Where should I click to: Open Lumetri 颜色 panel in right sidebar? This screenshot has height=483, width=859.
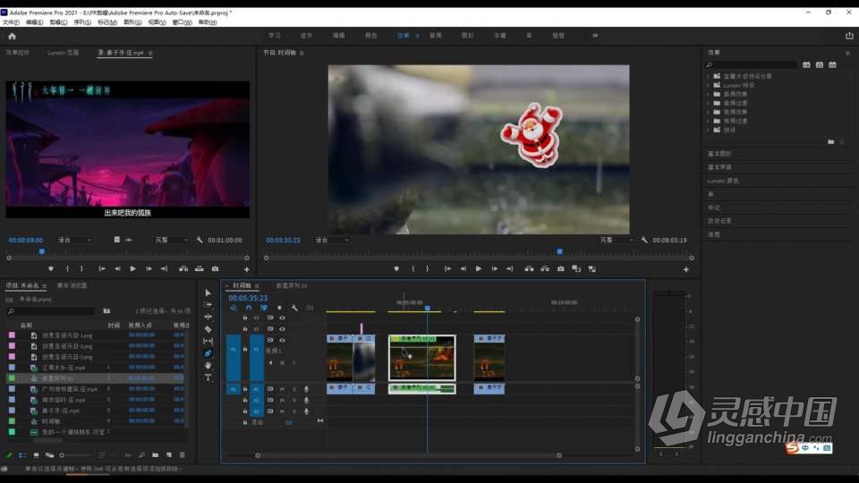(723, 181)
